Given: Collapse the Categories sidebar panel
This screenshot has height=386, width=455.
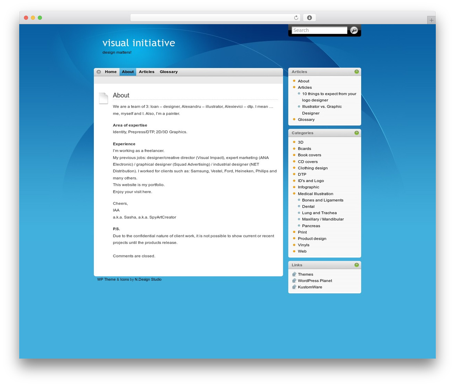Looking at the screenshot, I should click(x=357, y=133).
